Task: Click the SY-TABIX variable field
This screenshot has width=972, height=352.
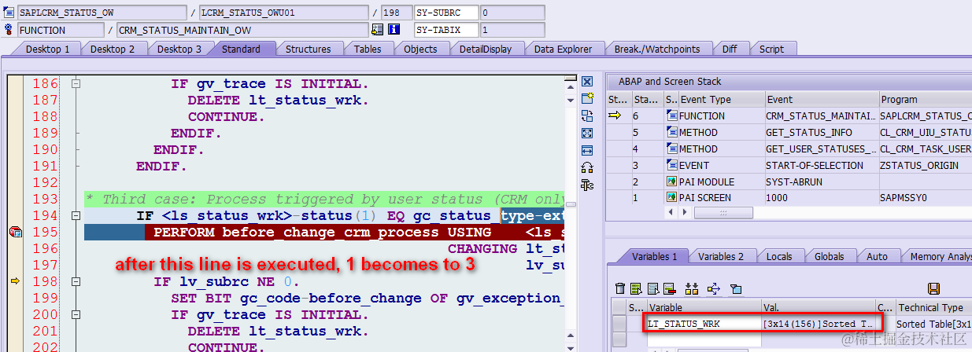Action: pos(445,30)
